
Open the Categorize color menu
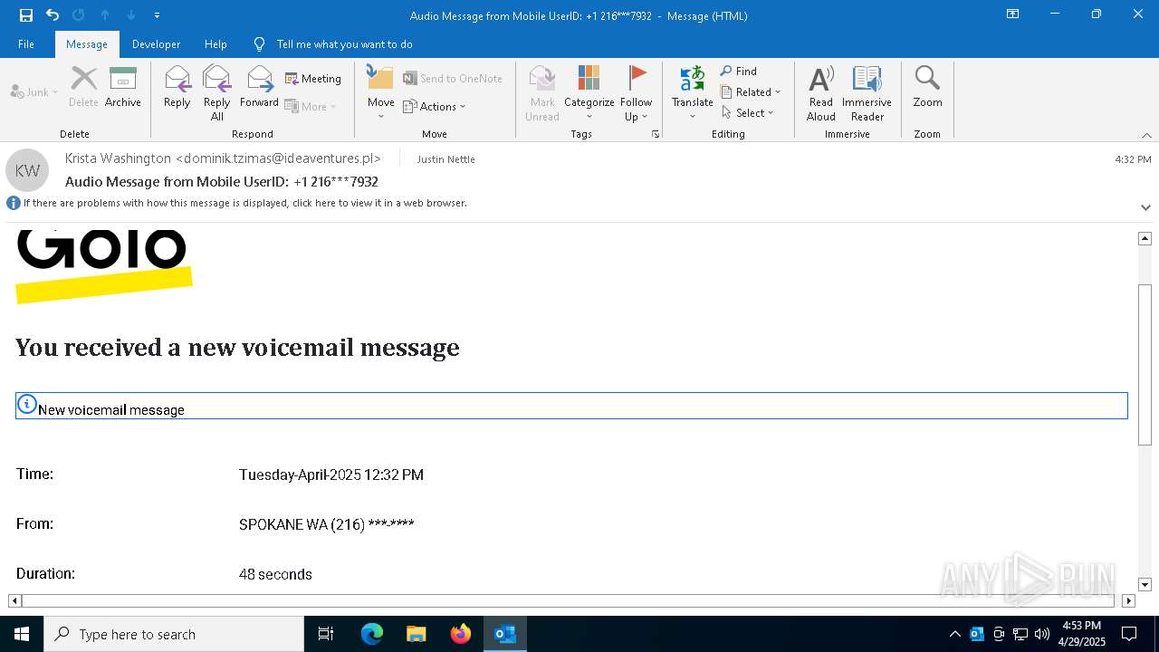[589, 93]
